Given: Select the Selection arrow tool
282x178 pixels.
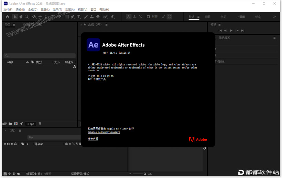Looking at the screenshot, I should click(15, 17).
